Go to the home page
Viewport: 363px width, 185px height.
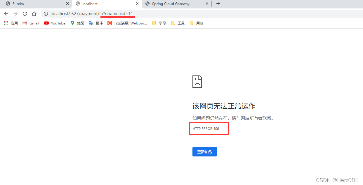(34, 14)
